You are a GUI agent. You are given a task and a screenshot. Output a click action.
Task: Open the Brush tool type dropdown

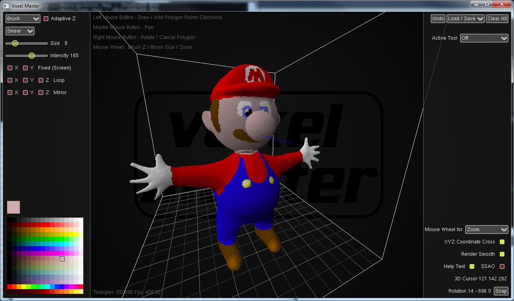23,18
